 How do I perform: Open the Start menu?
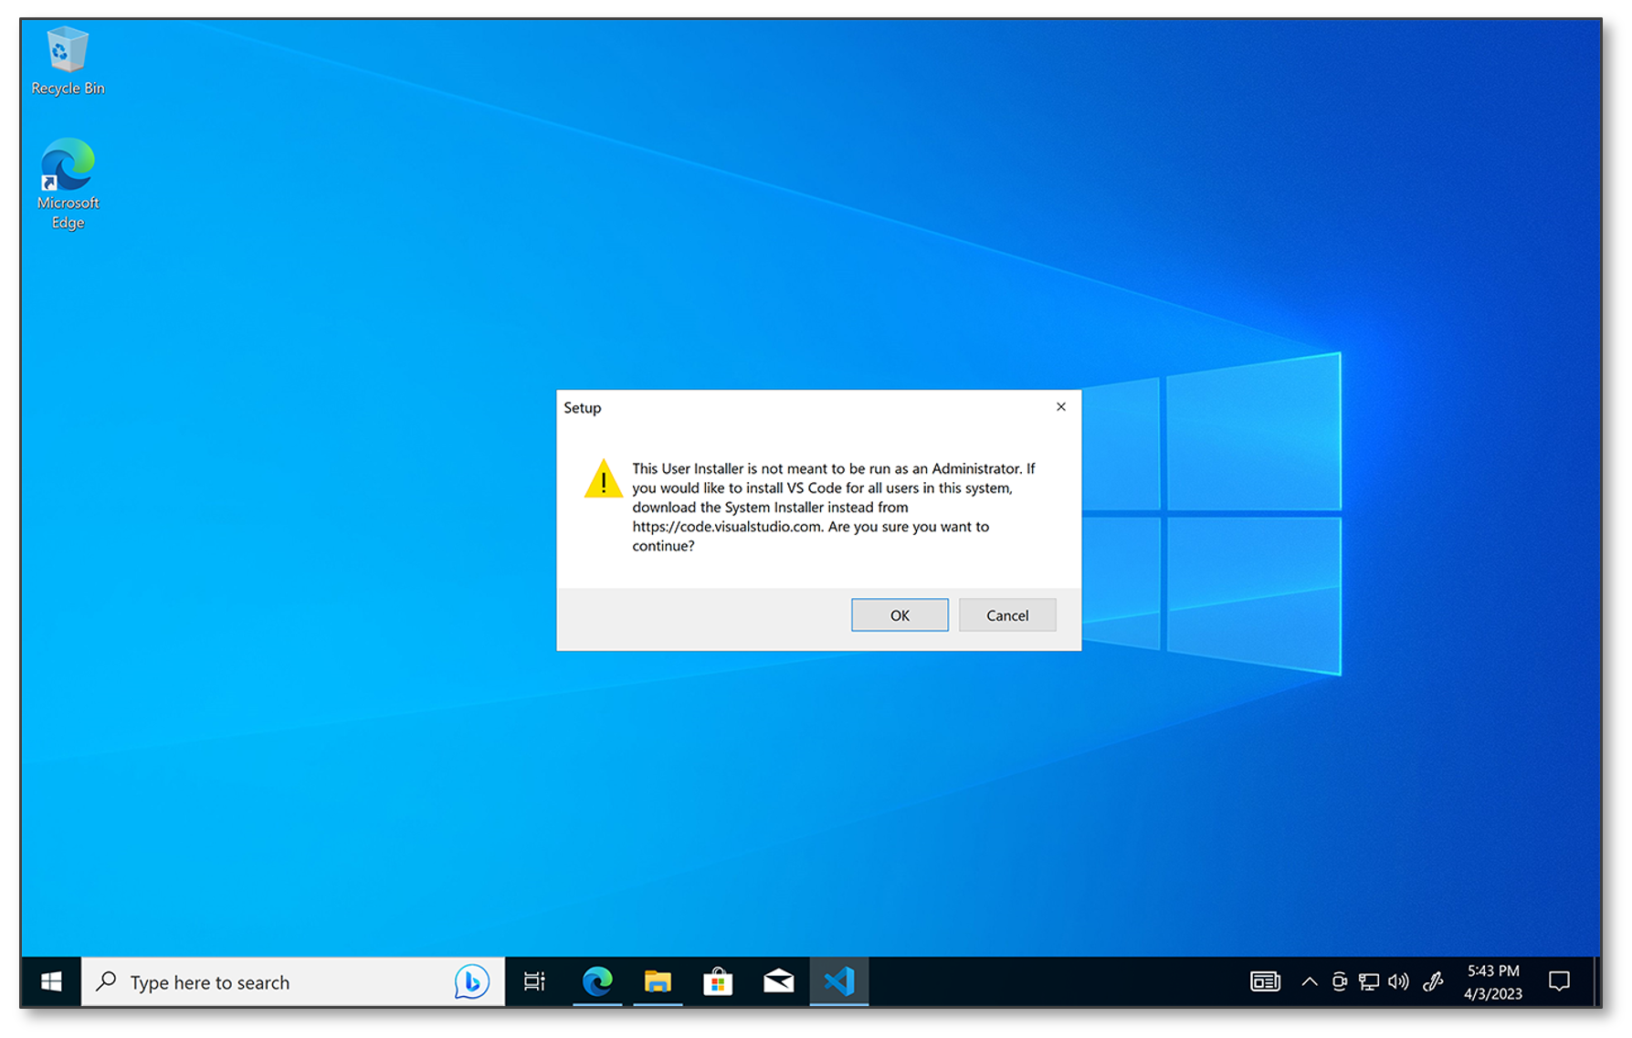point(50,981)
